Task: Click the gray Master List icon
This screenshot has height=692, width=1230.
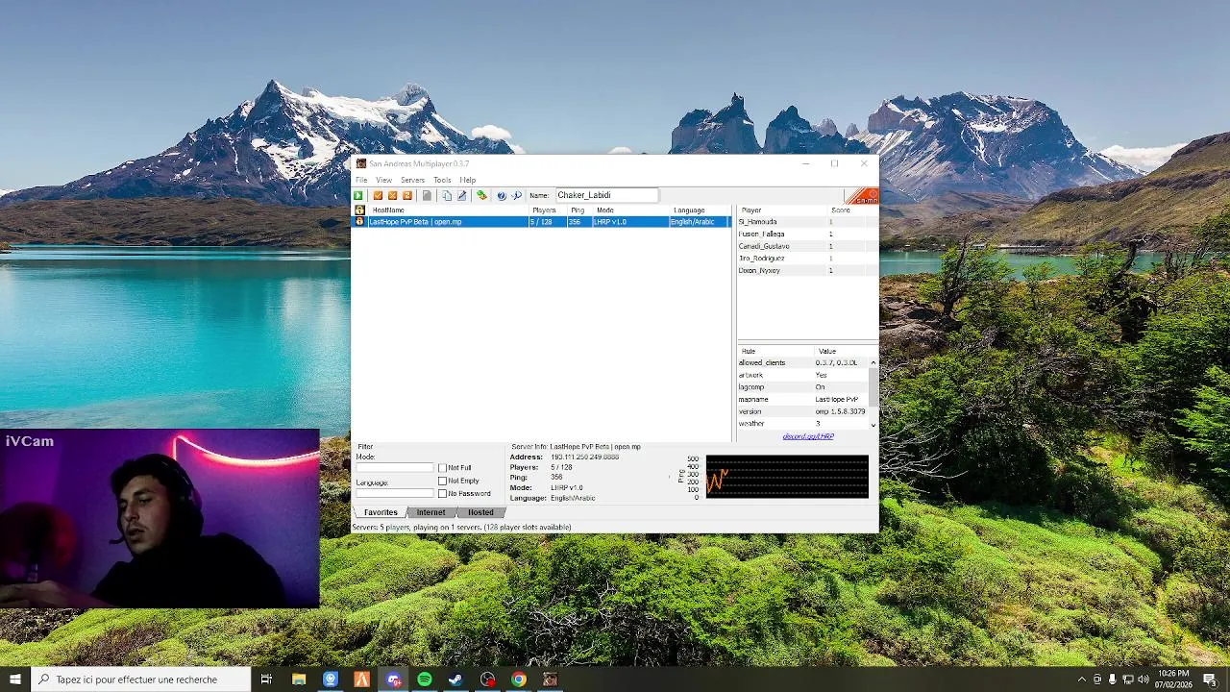Action: point(427,195)
